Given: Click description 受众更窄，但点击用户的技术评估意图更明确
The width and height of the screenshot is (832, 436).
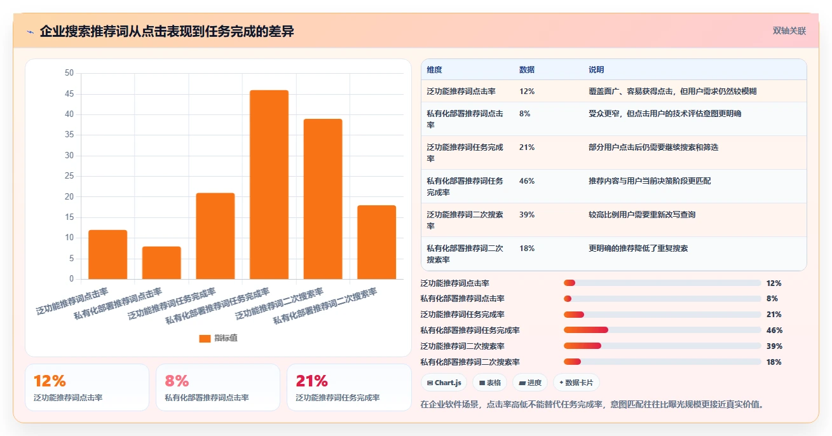Looking at the screenshot, I should click(665, 114).
